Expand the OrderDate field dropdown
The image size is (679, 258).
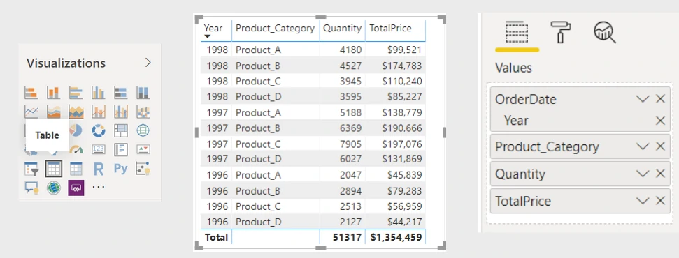(x=643, y=100)
